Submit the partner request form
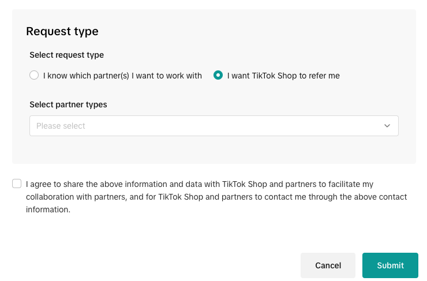The image size is (427, 281). (390, 265)
